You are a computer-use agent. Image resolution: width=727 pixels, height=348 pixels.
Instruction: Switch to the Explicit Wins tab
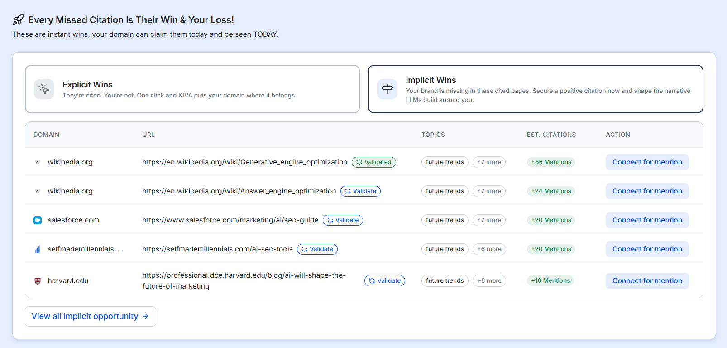pyautogui.click(x=192, y=89)
